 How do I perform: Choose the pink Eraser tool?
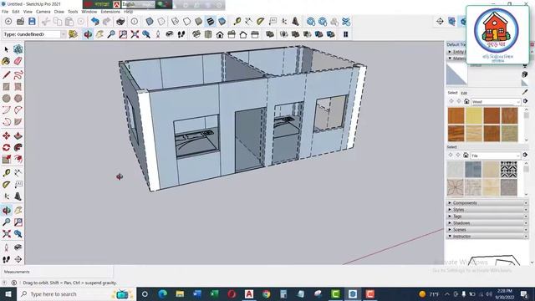(18, 61)
